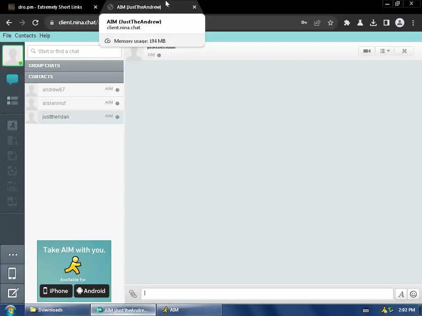Click the Chrome labs flask icon
Image resolution: width=422 pixels, height=316 pixels.
tap(360, 23)
